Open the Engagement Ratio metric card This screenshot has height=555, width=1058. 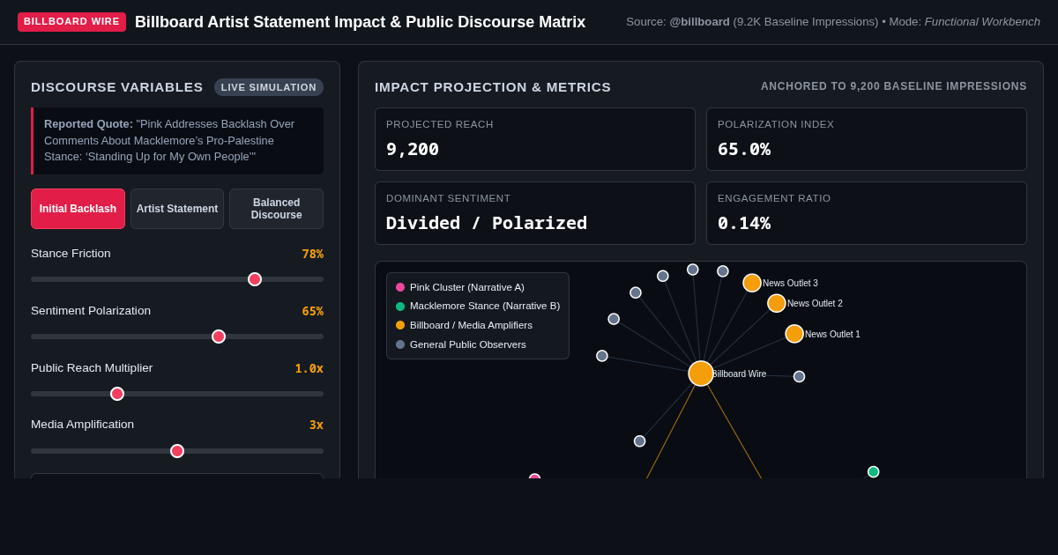[x=867, y=213]
